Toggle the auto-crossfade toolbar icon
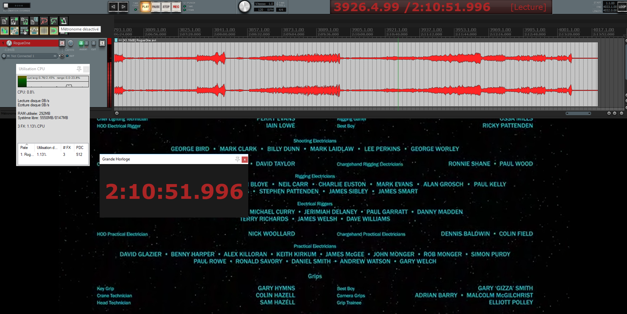This screenshot has height=314, width=627. (5, 31)
